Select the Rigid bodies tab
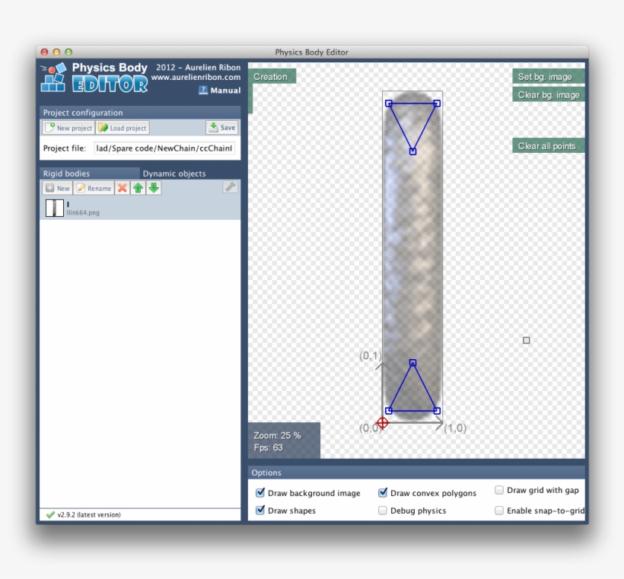The image size is (624, 579). tap(67, 173)
